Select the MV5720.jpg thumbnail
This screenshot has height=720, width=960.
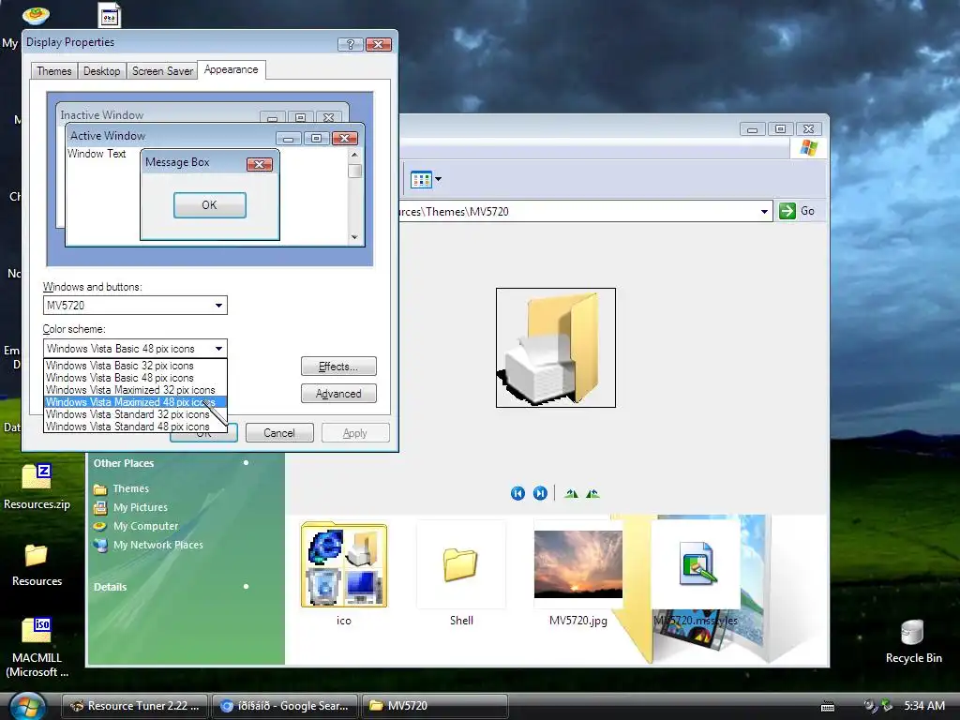tap(577, 564)
